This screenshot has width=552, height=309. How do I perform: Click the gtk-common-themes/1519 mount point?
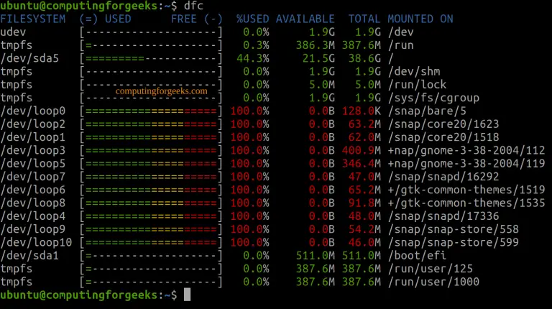tap(466, 190)
